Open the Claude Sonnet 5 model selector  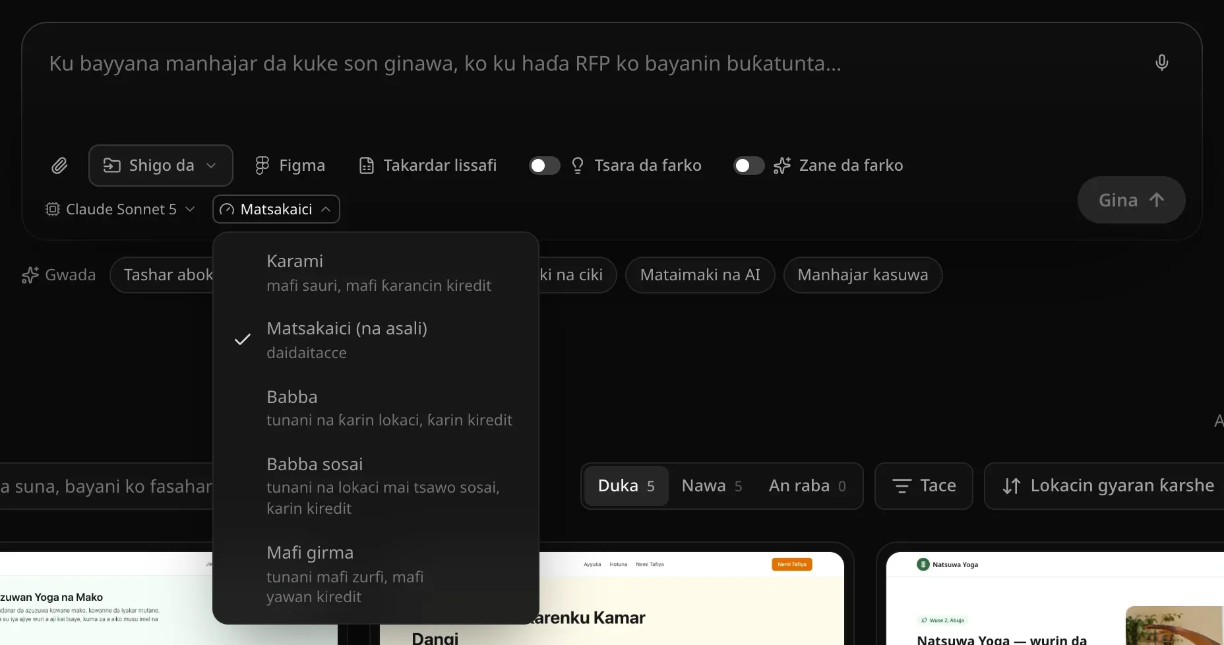120,209
